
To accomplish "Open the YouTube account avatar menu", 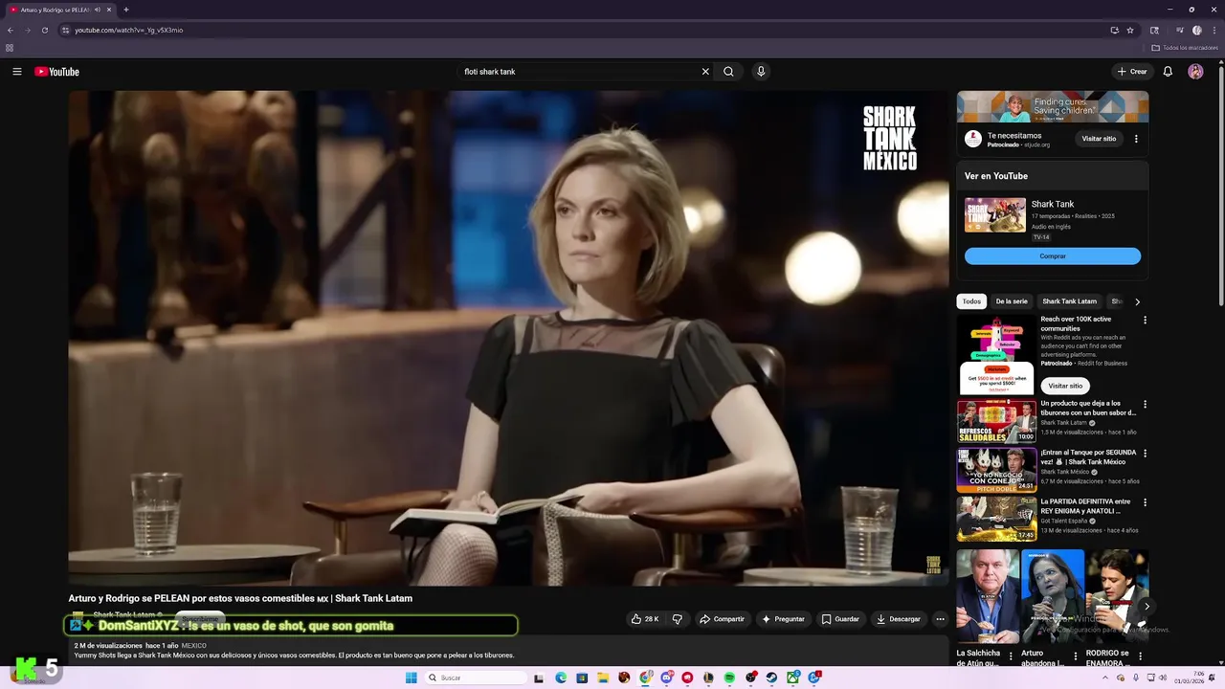I will tap(1195, 72).
